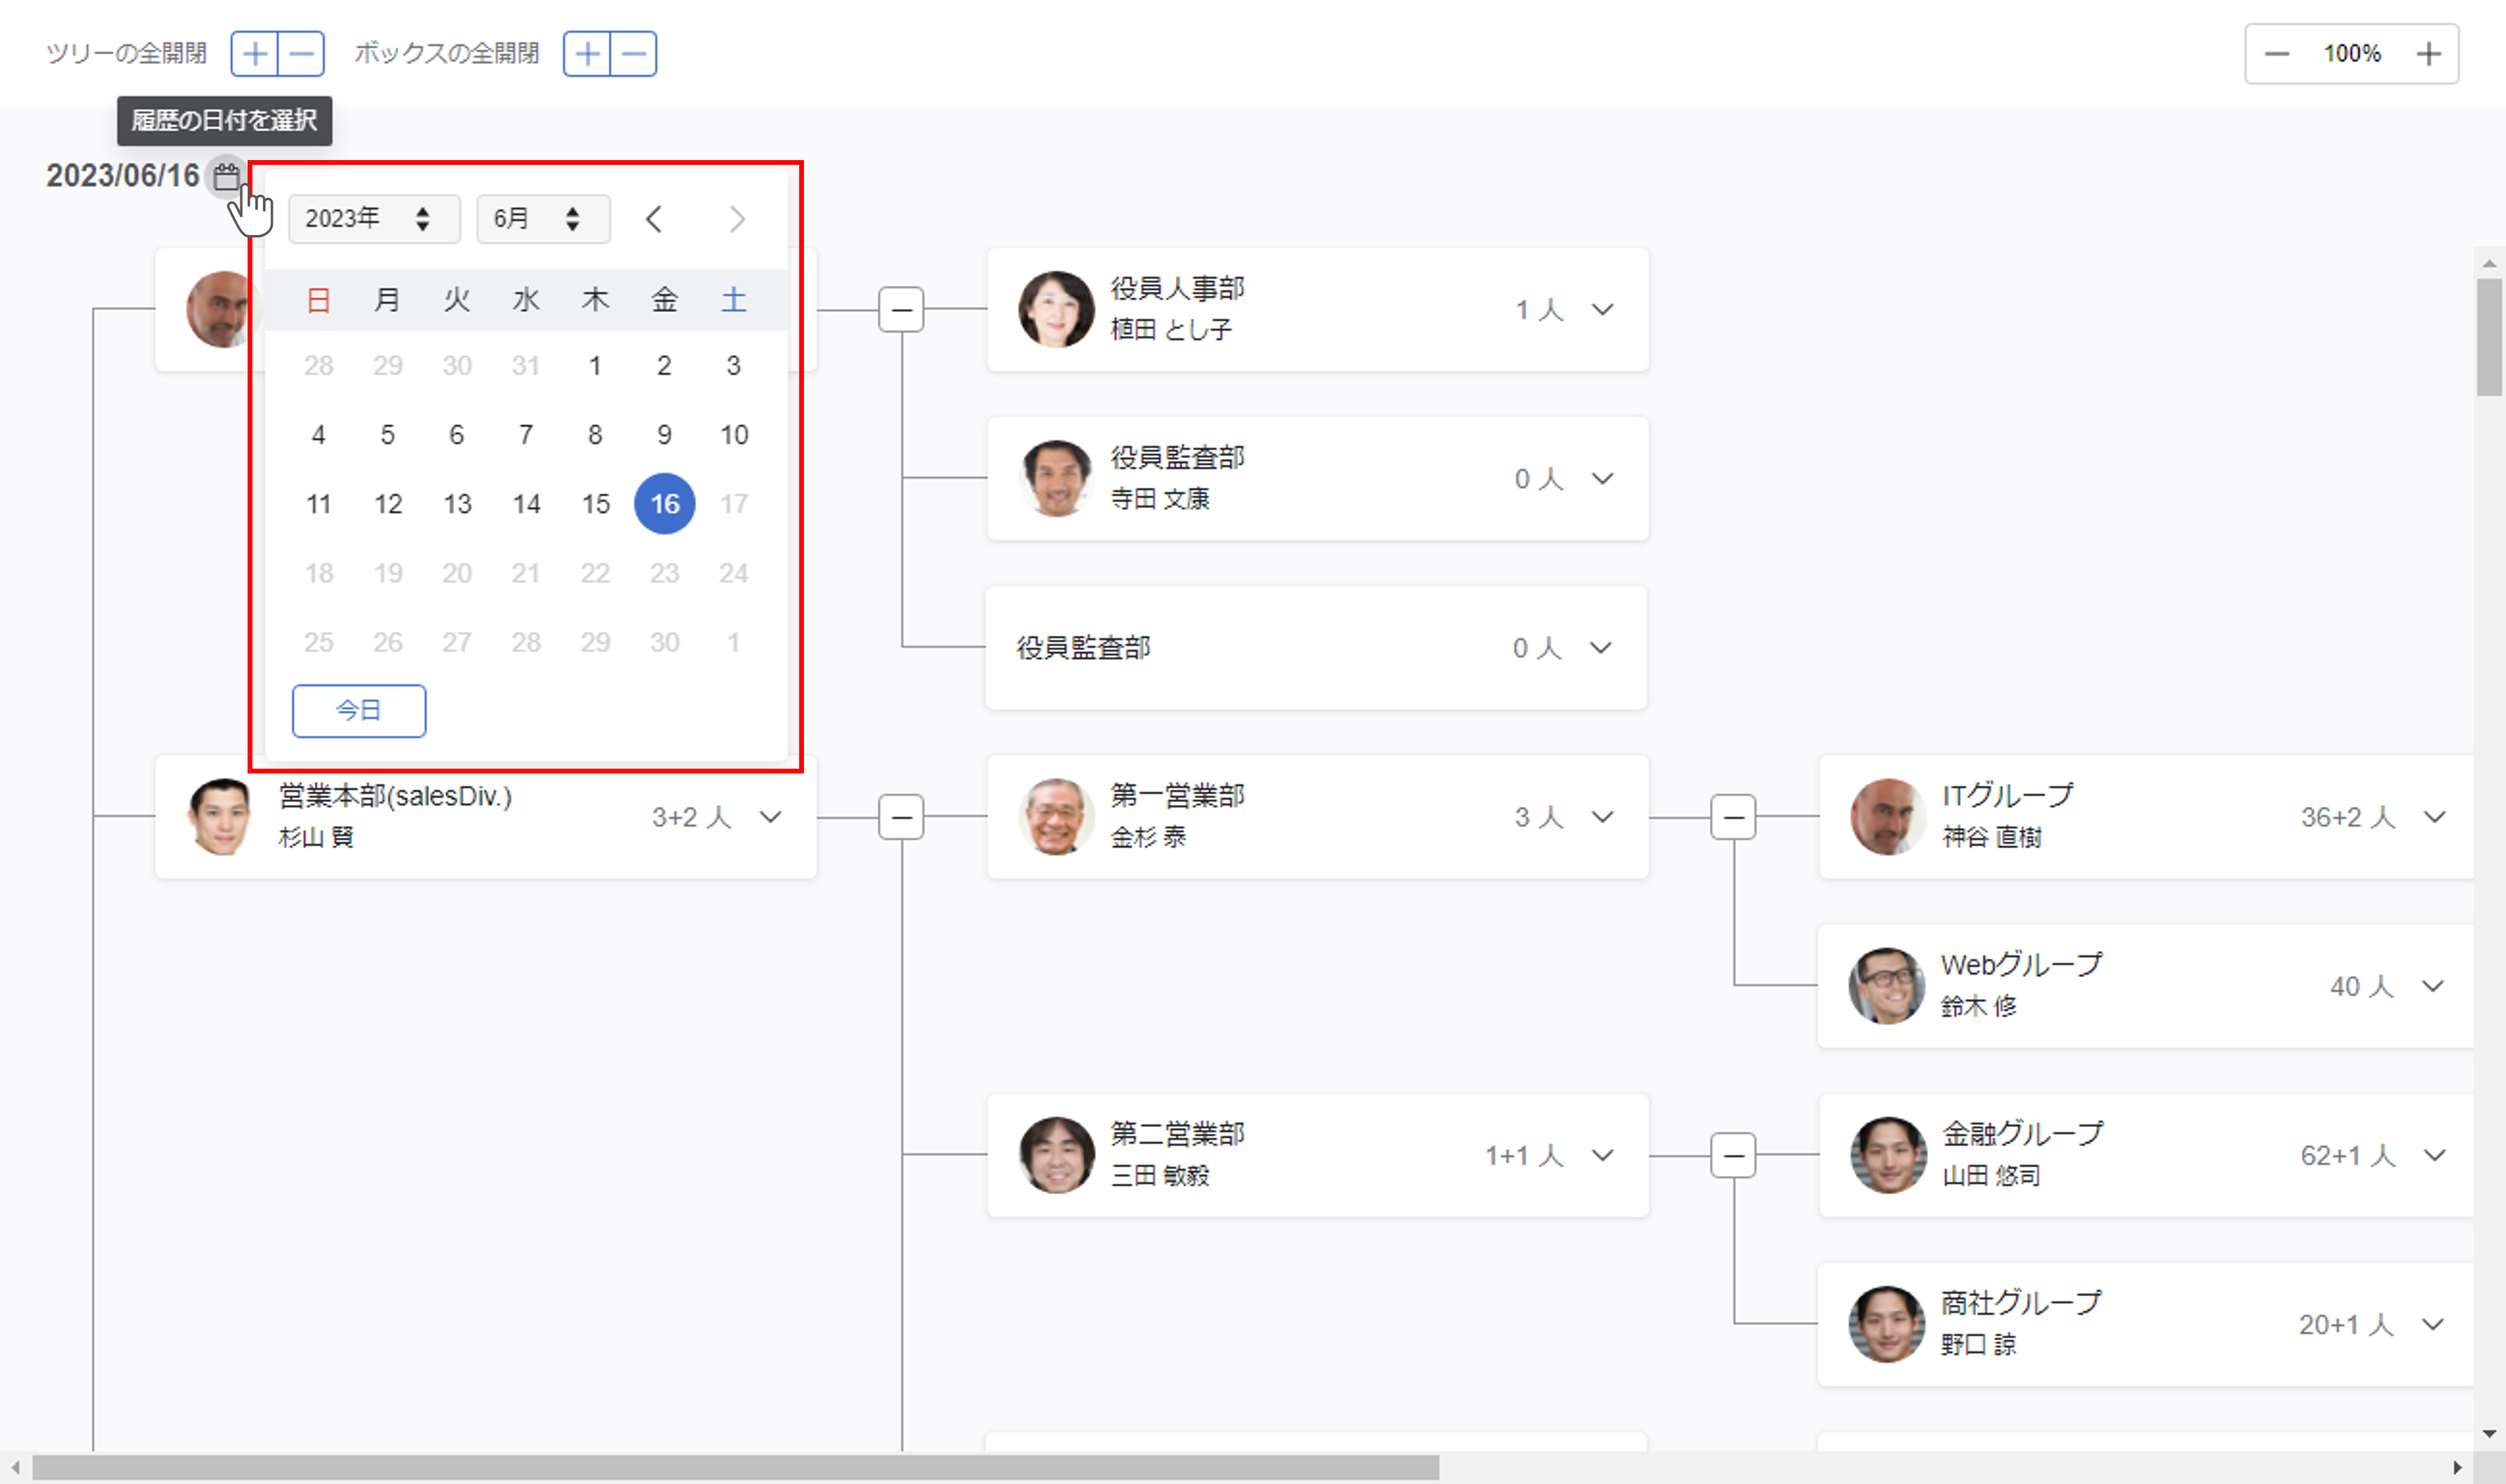Click 金杉 泰's avatar photo
Screen dimensions: 2506x1484
pos(1056,817)
